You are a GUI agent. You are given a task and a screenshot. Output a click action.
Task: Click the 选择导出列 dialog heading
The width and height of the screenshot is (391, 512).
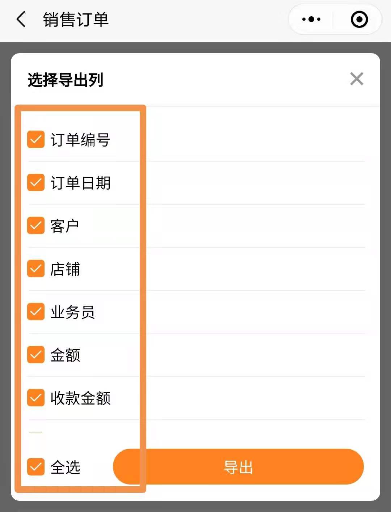pyautogui.click(x=66, y=80)
